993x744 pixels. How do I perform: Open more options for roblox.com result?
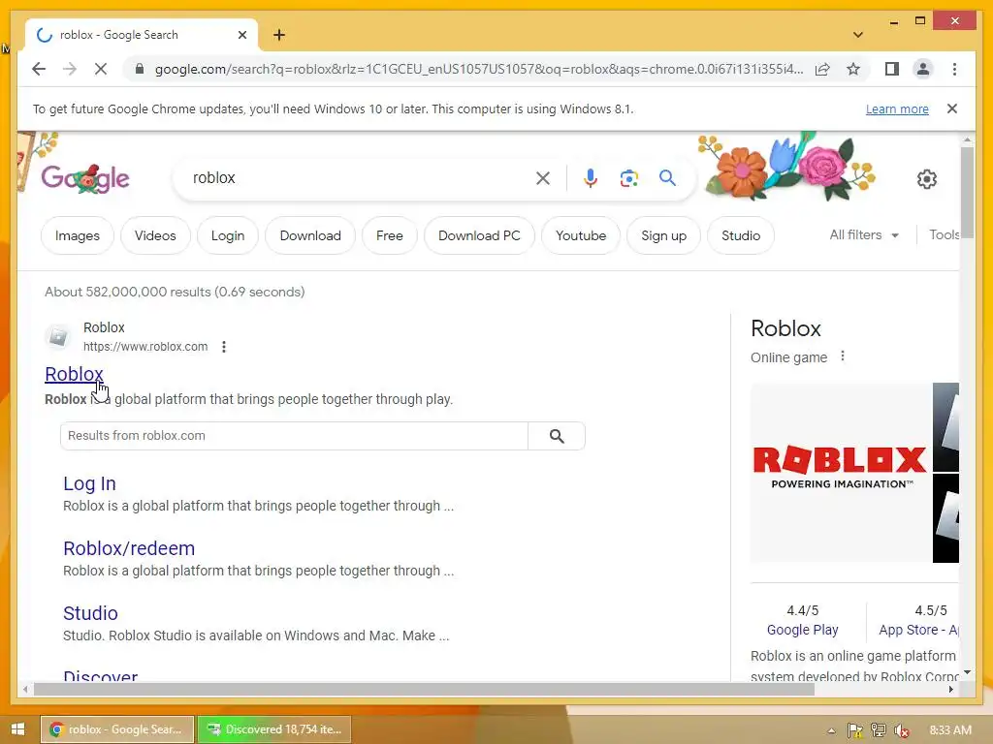tap(224, 347)
